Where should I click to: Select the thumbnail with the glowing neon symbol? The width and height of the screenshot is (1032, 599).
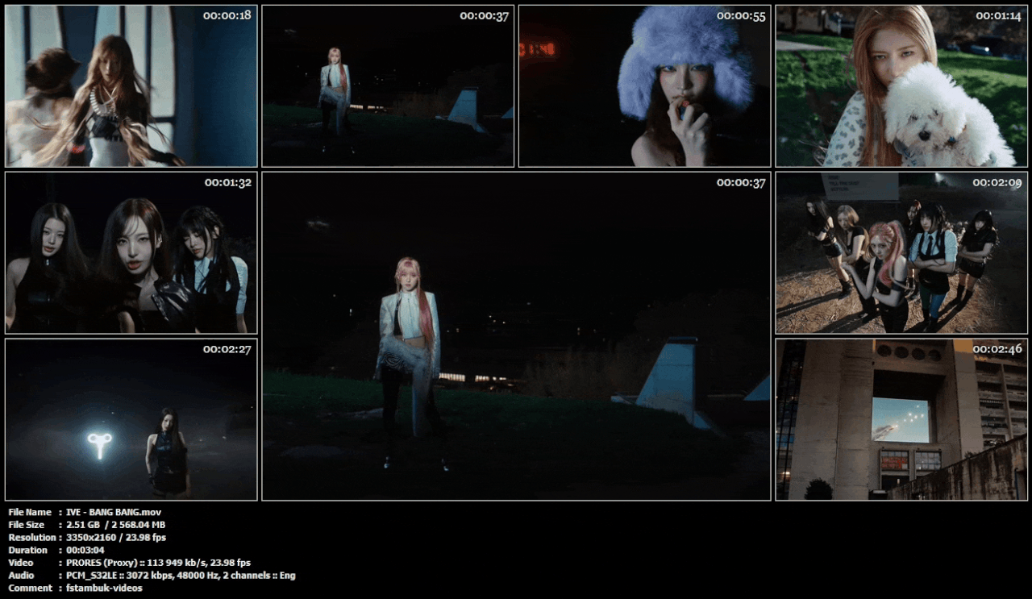pyautogui.click(x=131, y=420)
